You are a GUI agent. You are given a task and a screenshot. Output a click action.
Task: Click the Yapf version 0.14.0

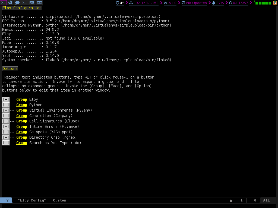click(52, 56)
